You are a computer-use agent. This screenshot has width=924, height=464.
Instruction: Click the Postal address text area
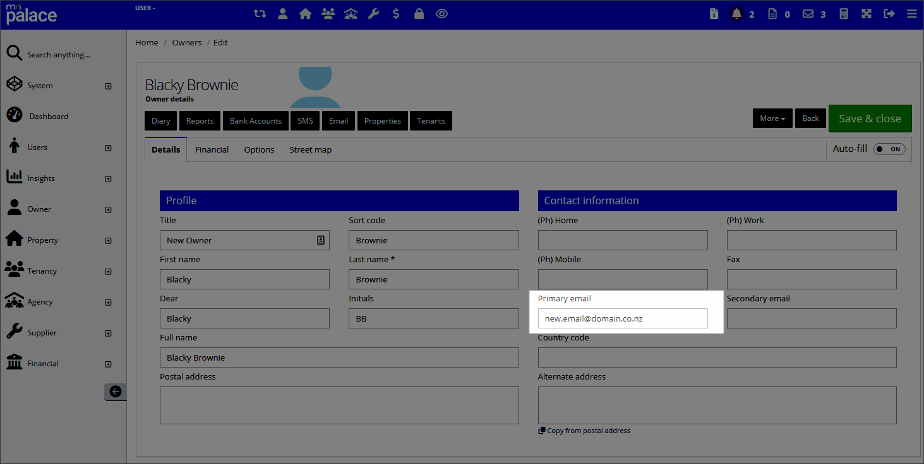click(339, 405)
